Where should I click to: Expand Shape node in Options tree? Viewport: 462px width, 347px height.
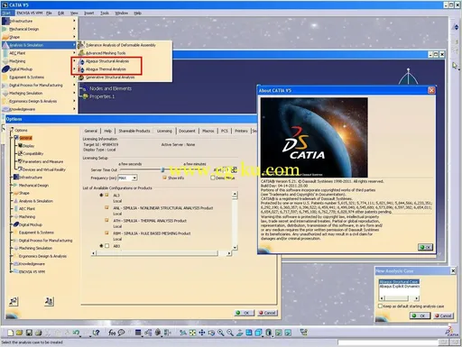click(13, 193)
